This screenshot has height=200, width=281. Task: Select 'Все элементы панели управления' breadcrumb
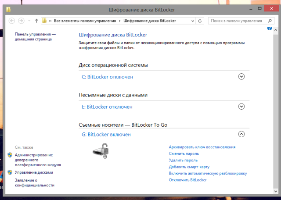pyautogui.click(x=85, y=21)
